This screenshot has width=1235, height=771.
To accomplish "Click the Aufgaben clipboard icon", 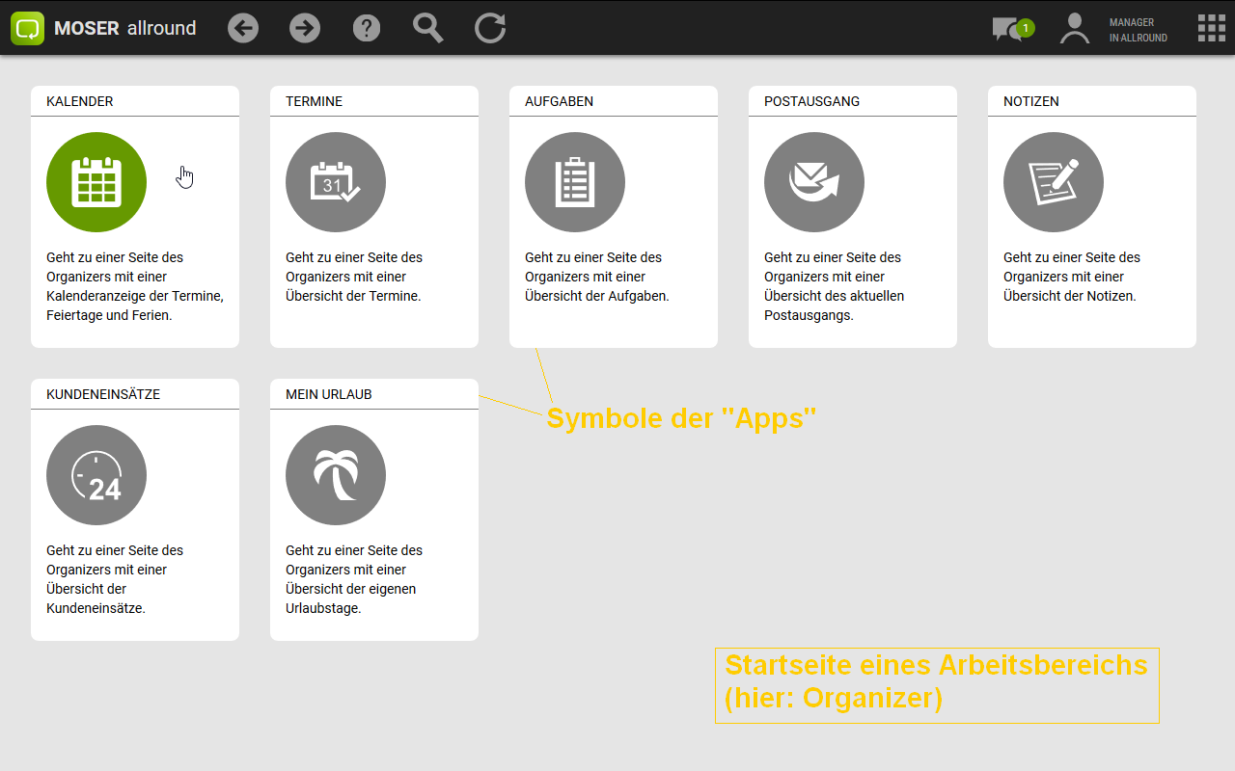I will pos(575,182).
